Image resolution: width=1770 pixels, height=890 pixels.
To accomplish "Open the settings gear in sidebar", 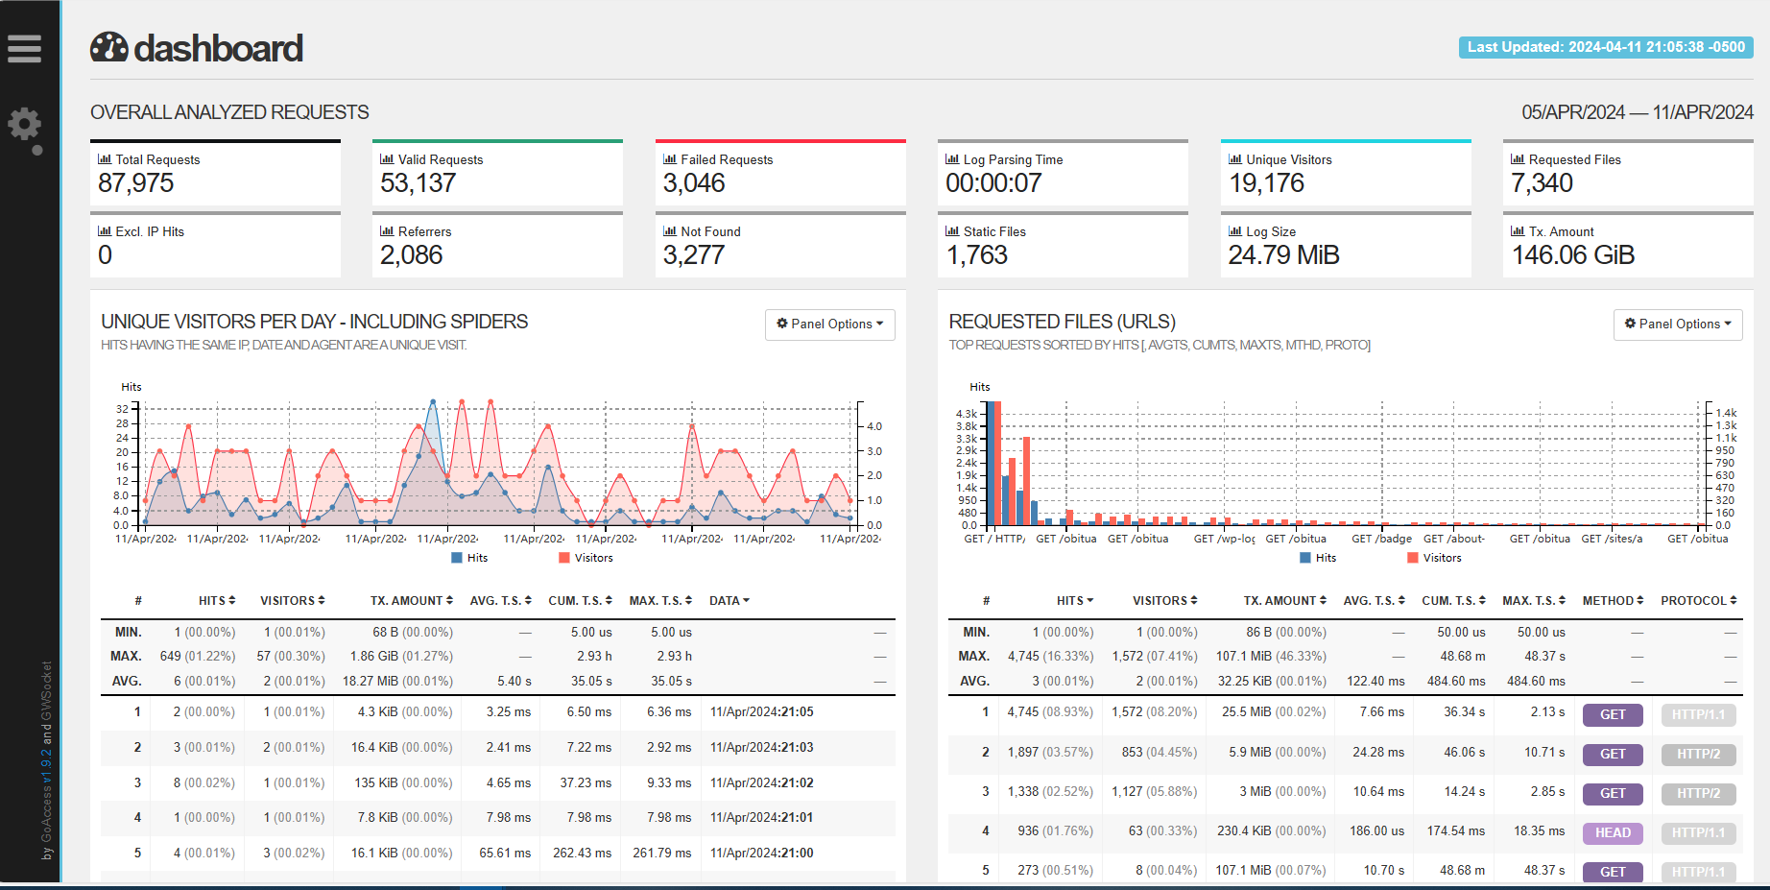I will (25, 124).
